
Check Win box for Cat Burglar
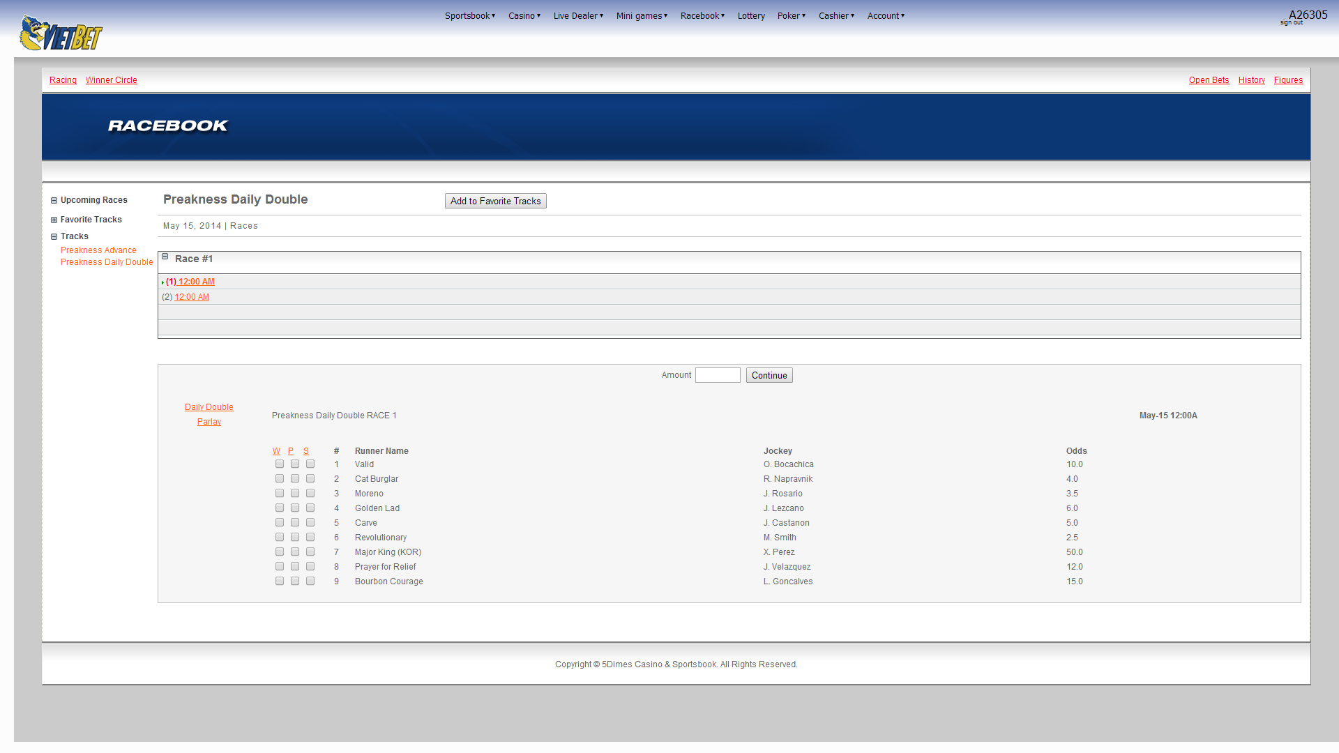click(x=280, y=478)
